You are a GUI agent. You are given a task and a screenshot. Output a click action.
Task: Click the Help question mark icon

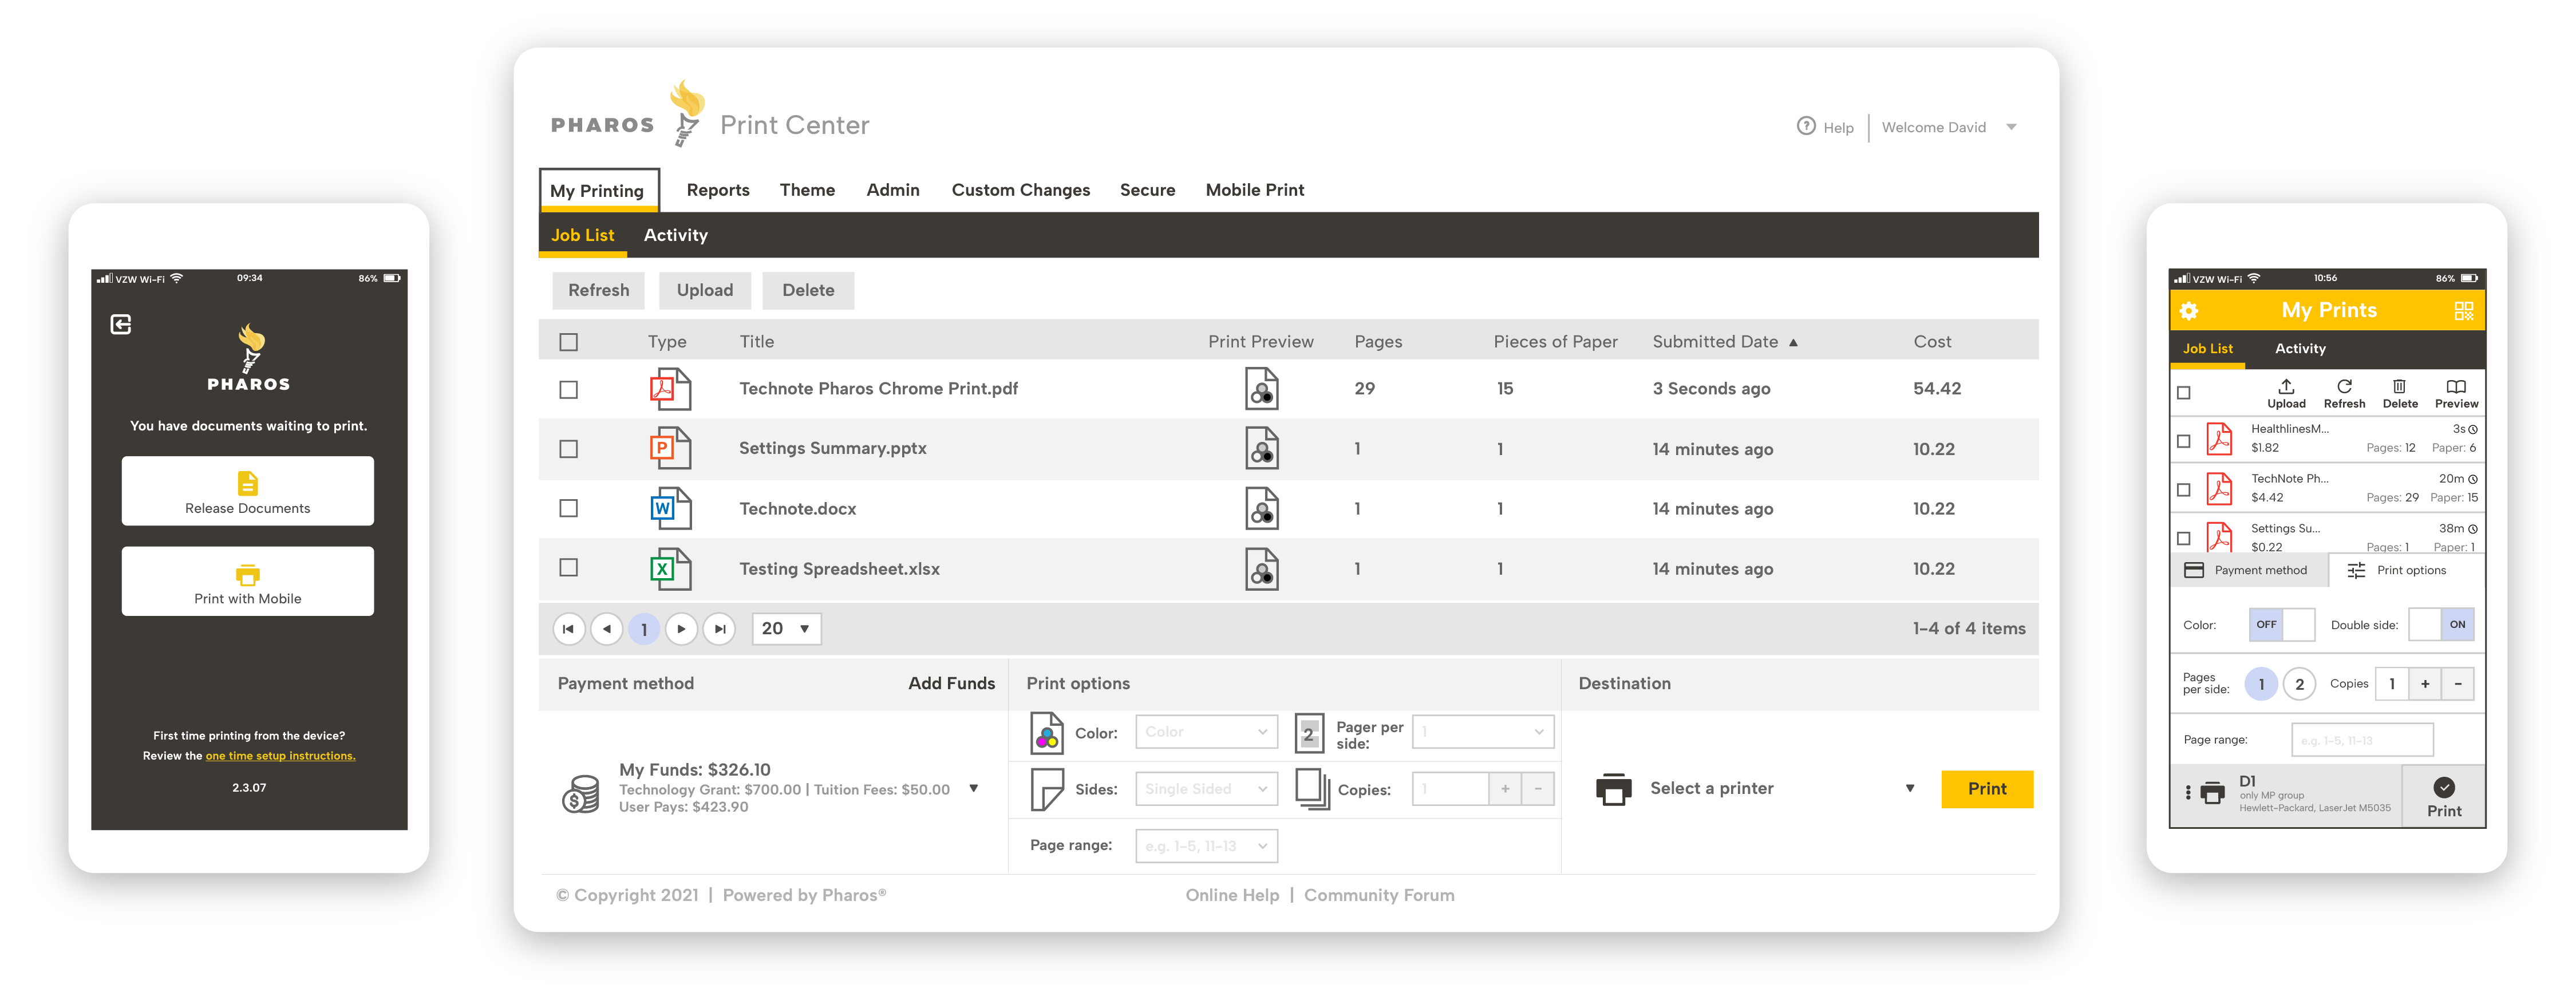pos(1805,126)
